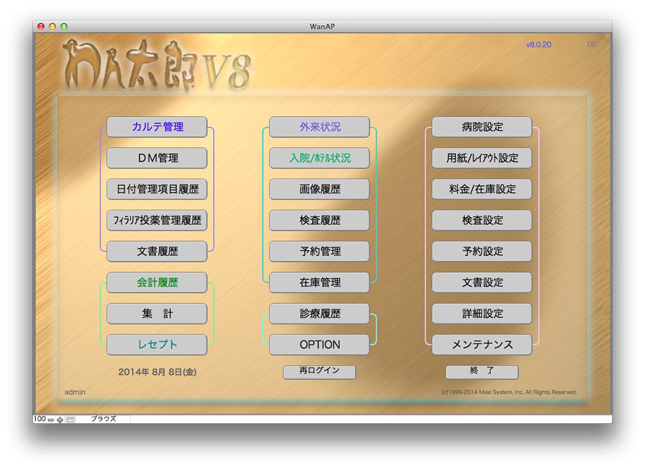Click the date 2014年 8月 8日(金)
Screen dimensions: 645x469
pos(157,372)
